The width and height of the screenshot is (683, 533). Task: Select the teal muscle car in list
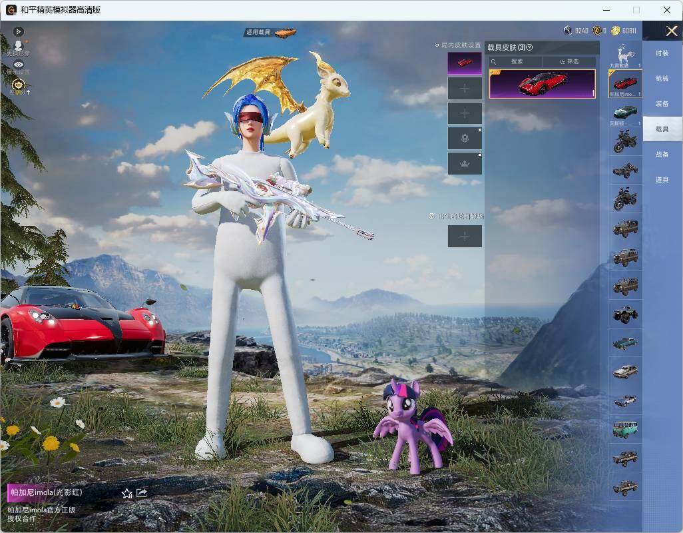point(625,343)
